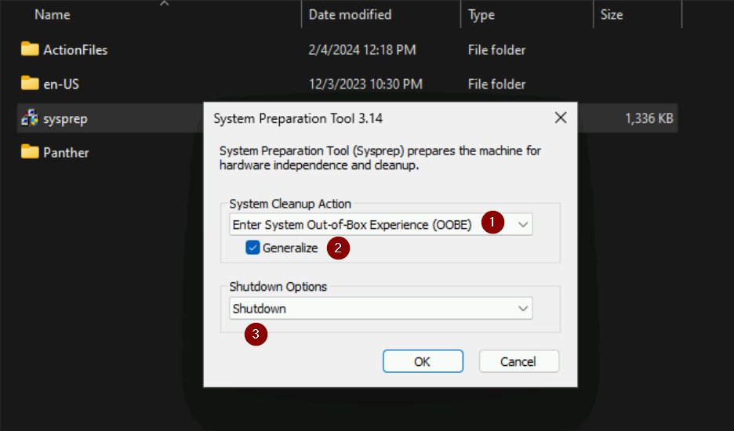Select the sysprep file name

[66, 119]
